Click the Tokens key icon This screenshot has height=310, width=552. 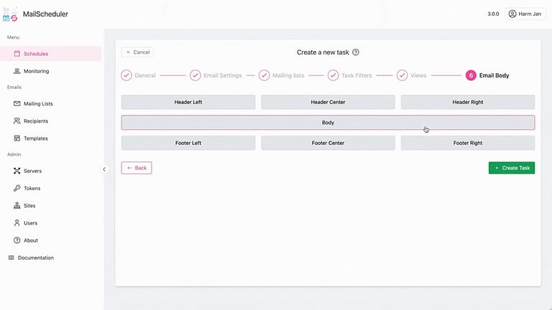(17, 188)
